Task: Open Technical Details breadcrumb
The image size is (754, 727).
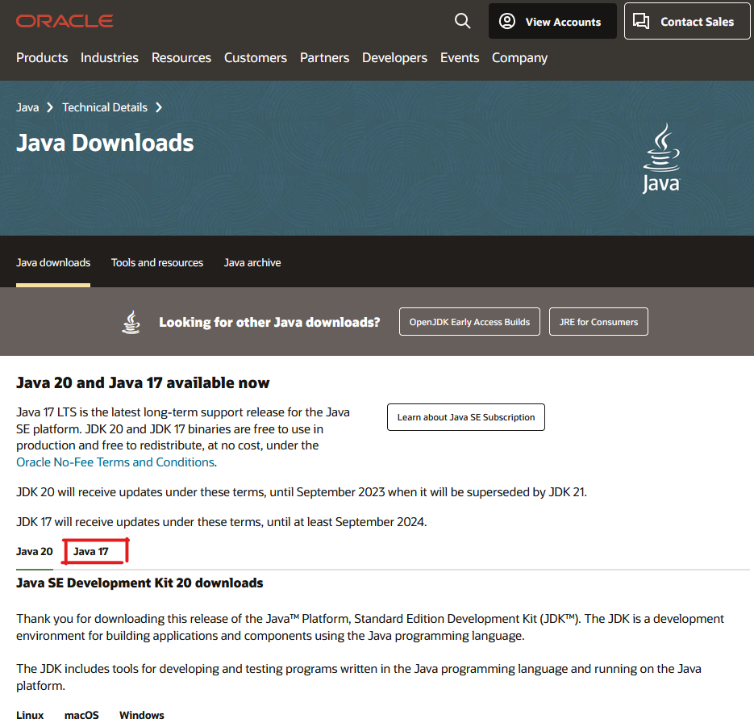Action: (x=105, y=107)
